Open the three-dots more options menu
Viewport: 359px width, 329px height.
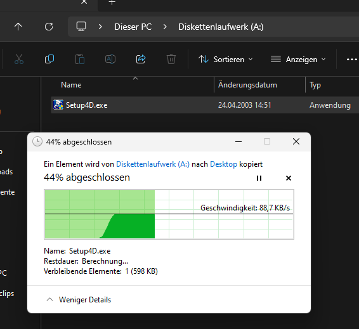tap(352, 60)
